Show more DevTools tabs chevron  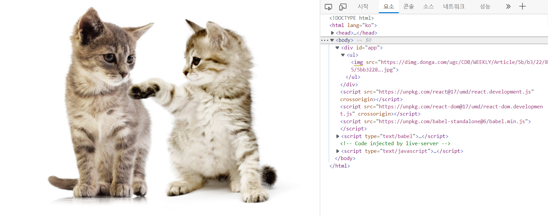click(x=508, y=6)
